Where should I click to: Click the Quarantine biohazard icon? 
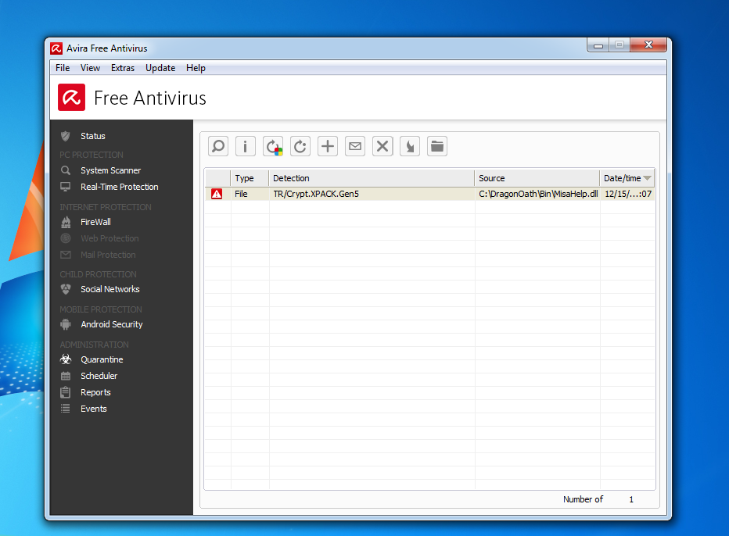click(66, 359)
